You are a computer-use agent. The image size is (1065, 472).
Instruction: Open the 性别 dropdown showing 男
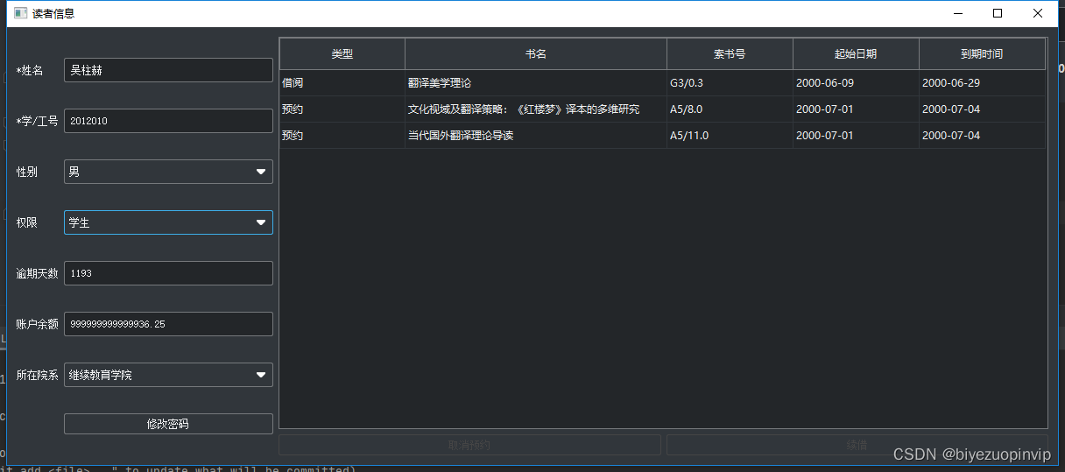coord(168,172)
